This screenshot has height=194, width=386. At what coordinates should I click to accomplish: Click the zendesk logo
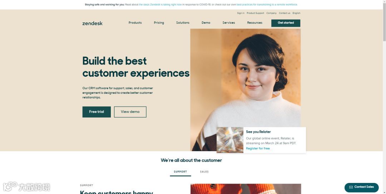92,23
